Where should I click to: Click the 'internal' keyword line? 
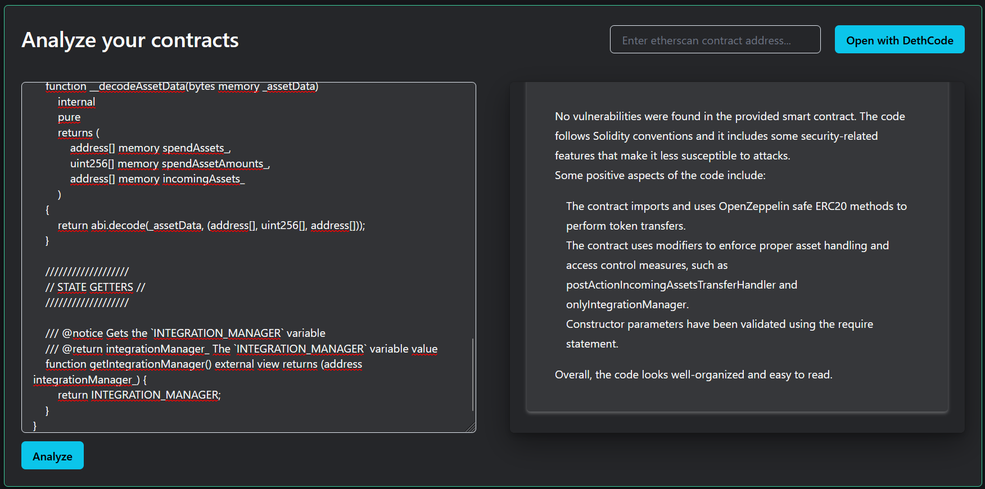[x=76, y=102]
